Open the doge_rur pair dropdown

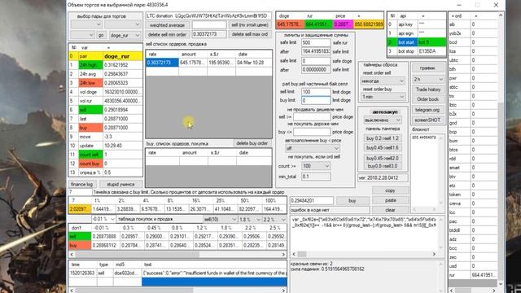click(x=125, y=35)
